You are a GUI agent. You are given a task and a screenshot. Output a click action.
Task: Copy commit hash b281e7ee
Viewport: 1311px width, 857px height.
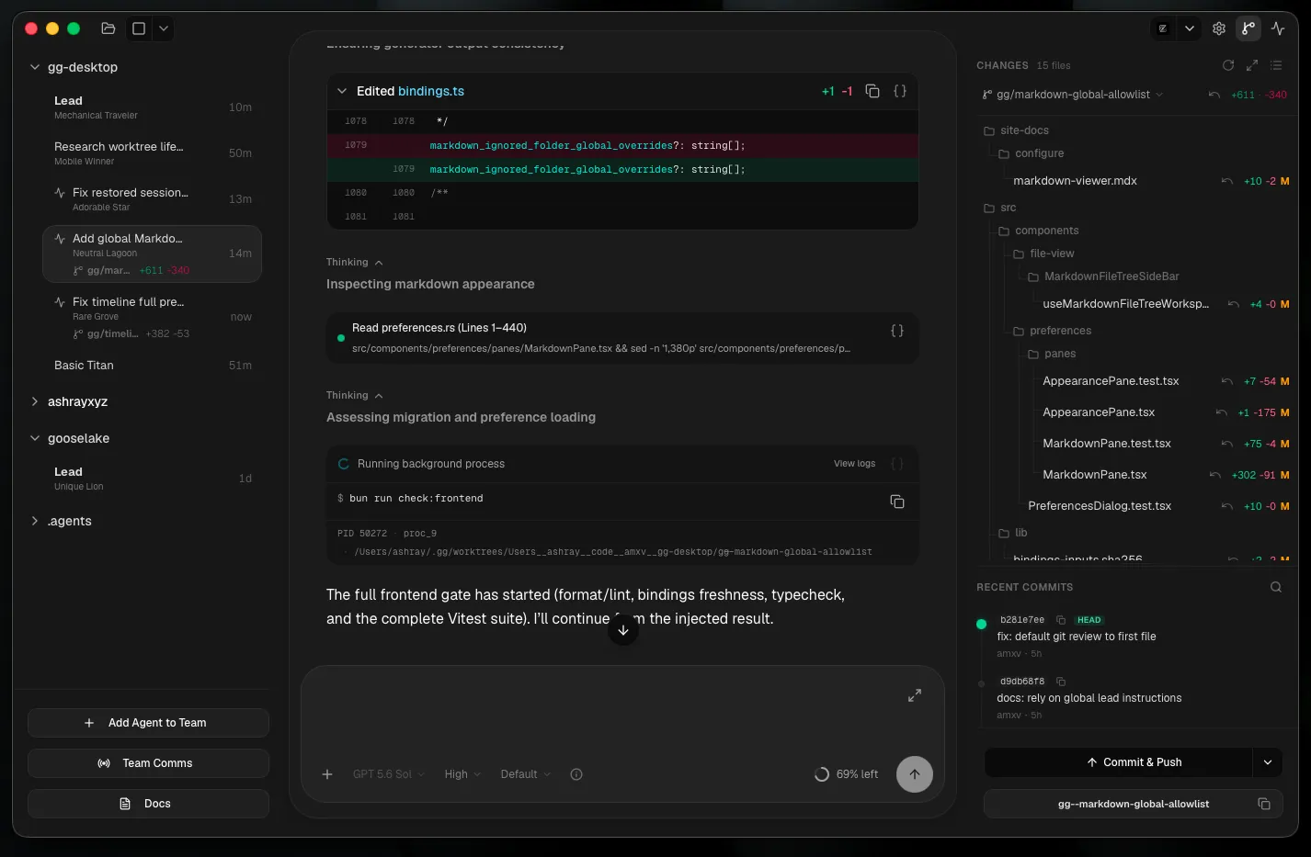[1061, 620]
